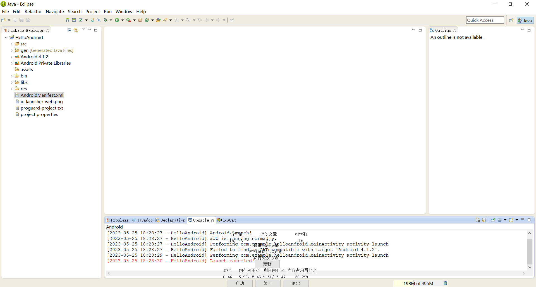Select the assets folder
This screenshot has width=536, height=287.
point(24,70)
